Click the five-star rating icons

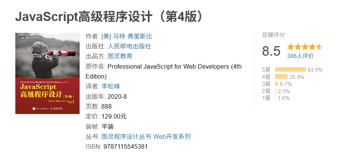[305, 47]
